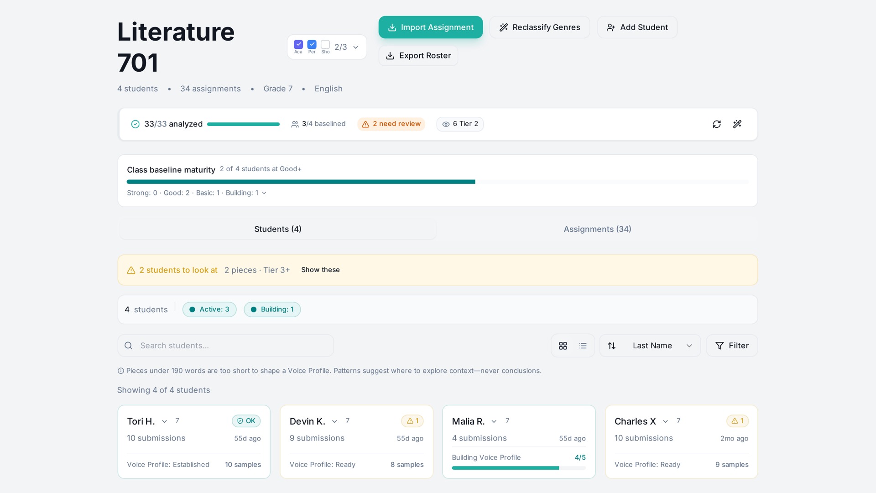Click the Import Assignment button
Image resolution: width=876 pixels, height=493 pixels.
point(431,27)
